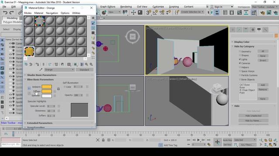Open the Hierarchy panel tab

tap(246, 29)
